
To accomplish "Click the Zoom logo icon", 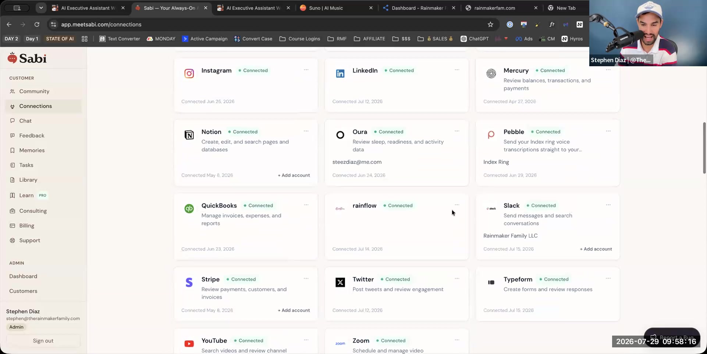I will click(340, 344).
